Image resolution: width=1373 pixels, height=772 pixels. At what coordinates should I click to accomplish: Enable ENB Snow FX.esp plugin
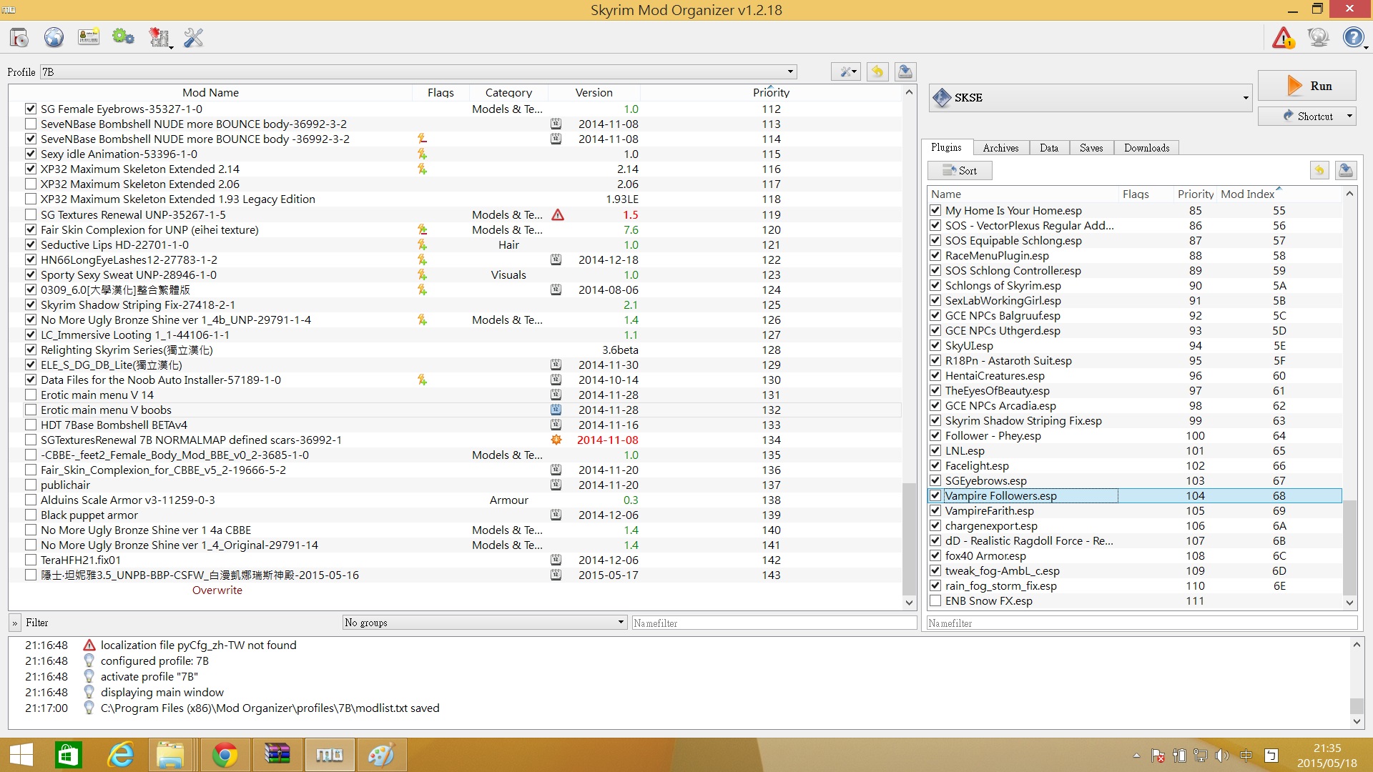(x=935, y=600)
